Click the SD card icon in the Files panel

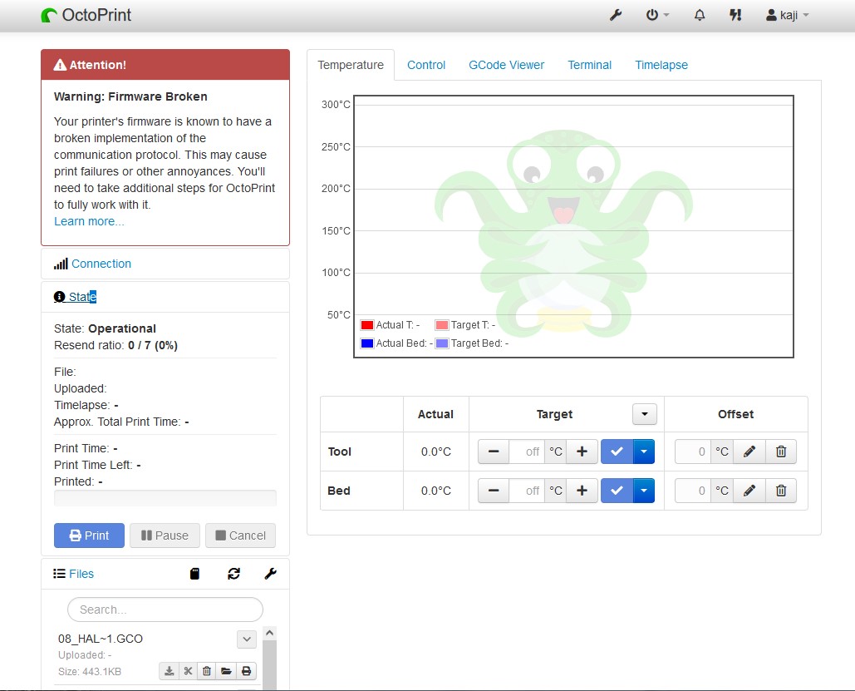pyautogui.click(x=194, y=574)
